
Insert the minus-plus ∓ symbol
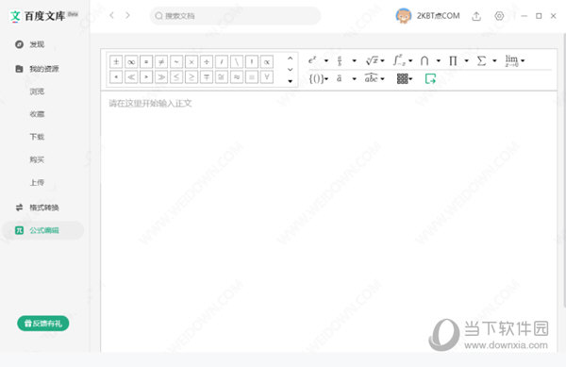[207, 76]
